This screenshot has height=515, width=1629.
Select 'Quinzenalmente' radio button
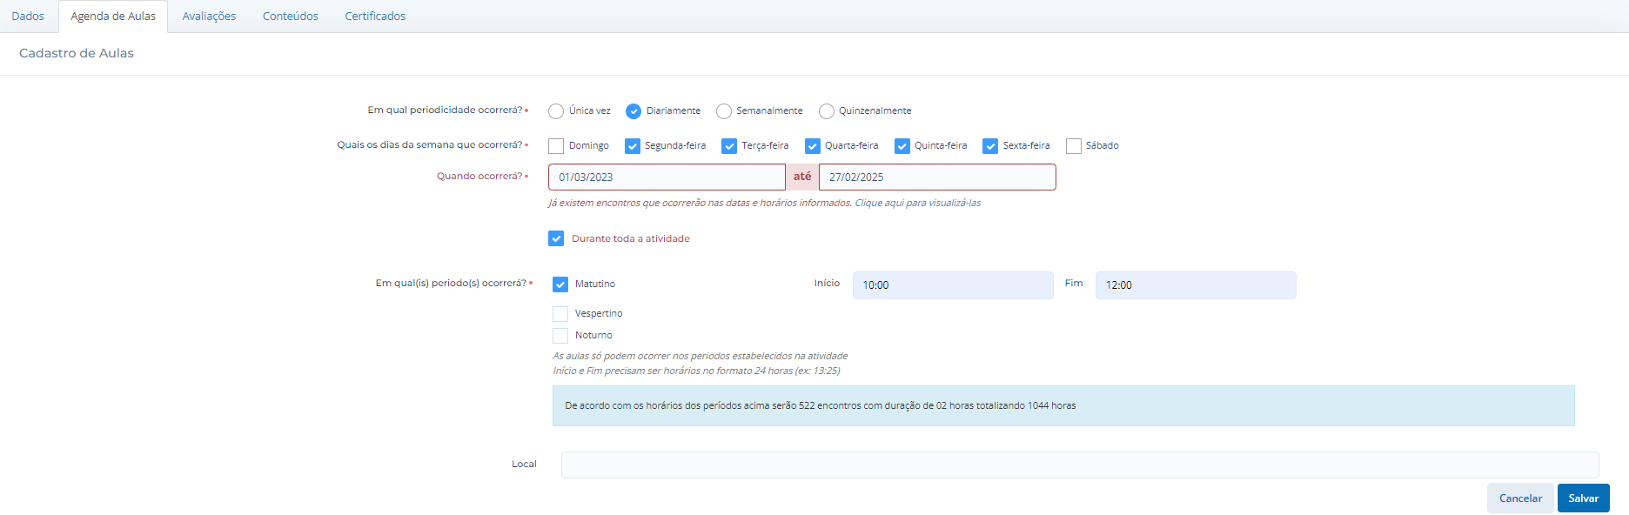tap(827, 111)
